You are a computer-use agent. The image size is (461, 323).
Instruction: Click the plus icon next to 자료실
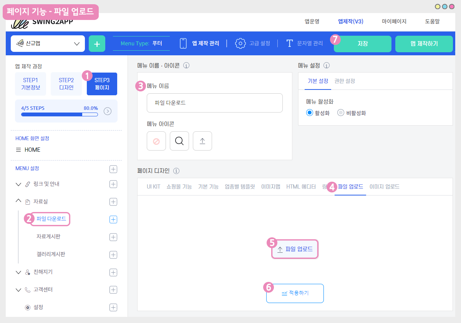pyautogui.click(x=113, y=202)
